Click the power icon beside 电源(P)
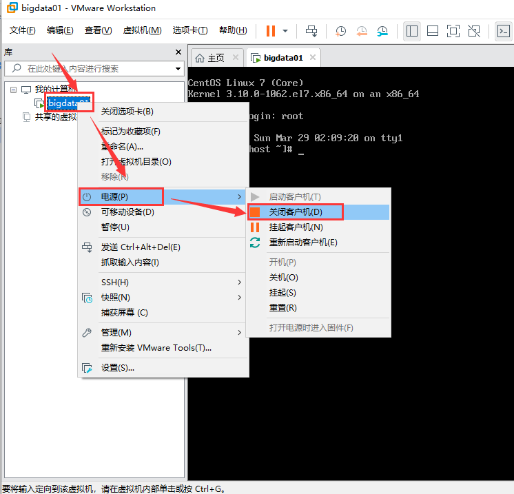Viewport: 514px width, 494px height. click(x=87, y=197)
